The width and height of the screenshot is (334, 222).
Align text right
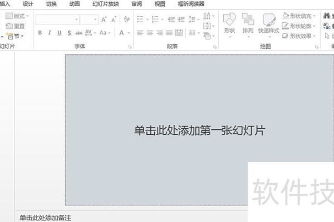160,33
